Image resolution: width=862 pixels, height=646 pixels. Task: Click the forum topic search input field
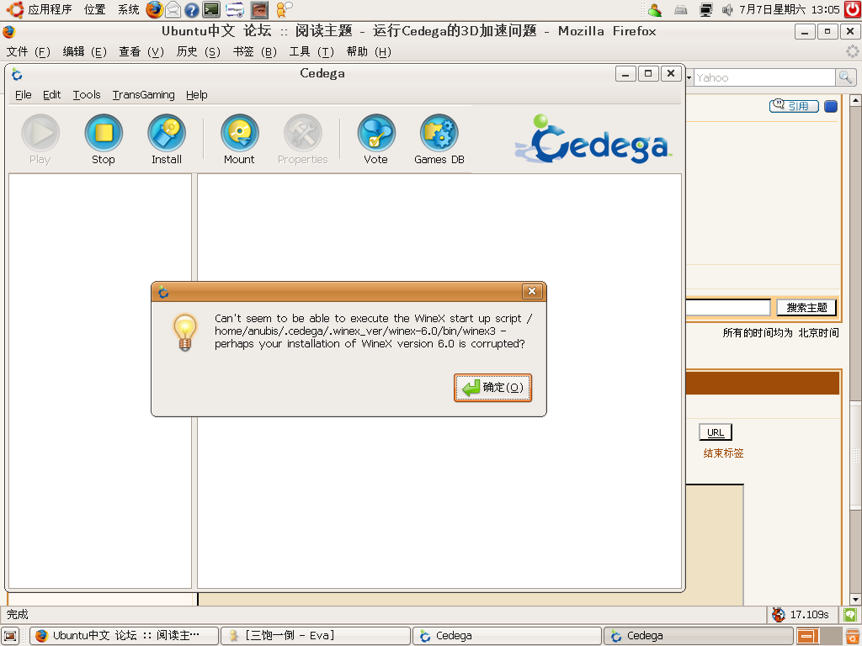pos(728,308)
